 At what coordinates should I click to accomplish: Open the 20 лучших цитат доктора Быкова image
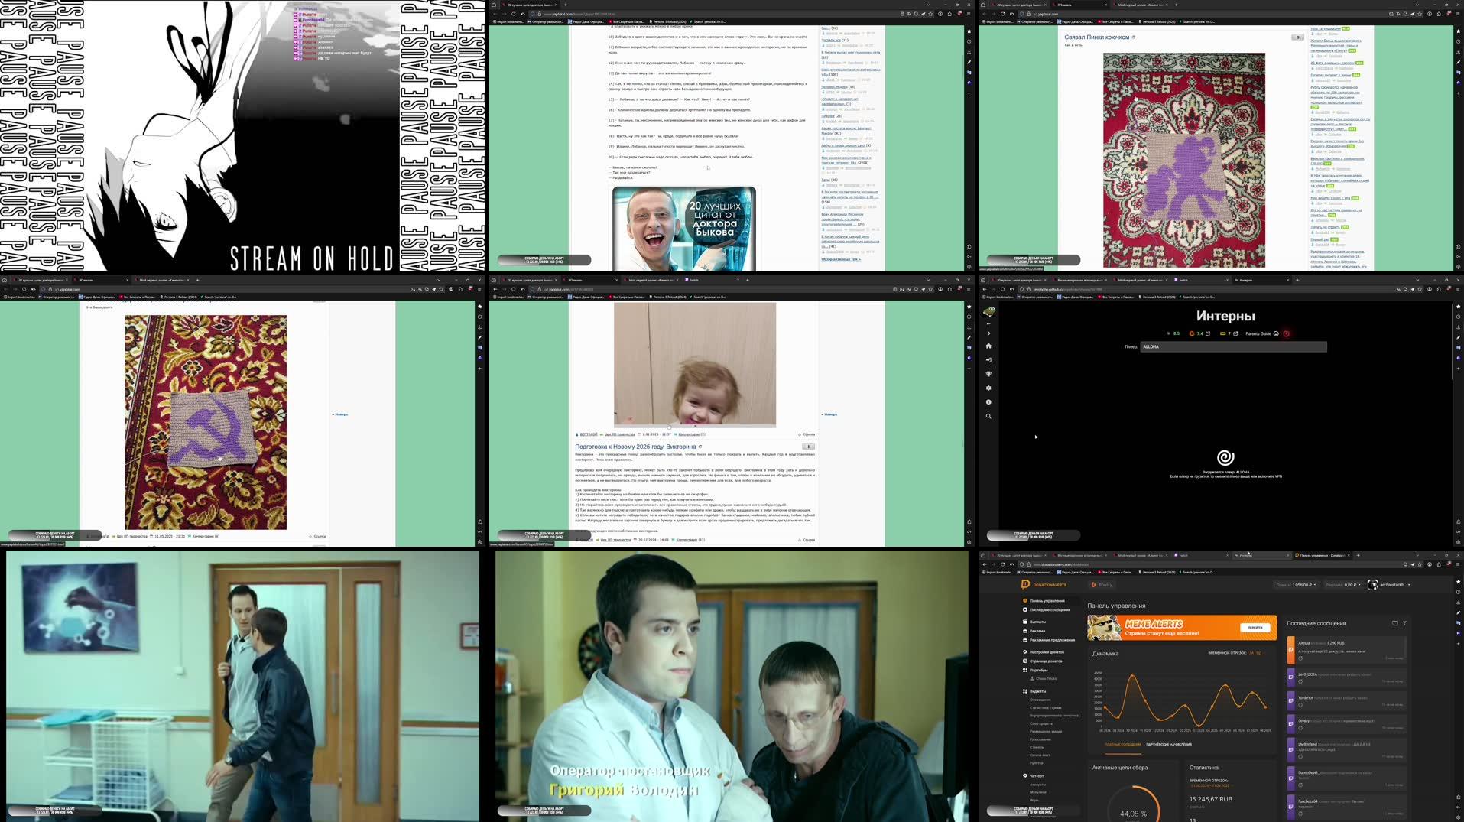click(683, 228)
